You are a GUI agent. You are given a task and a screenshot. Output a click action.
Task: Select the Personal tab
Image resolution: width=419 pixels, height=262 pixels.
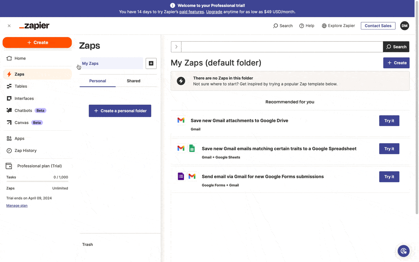(97, 81)
